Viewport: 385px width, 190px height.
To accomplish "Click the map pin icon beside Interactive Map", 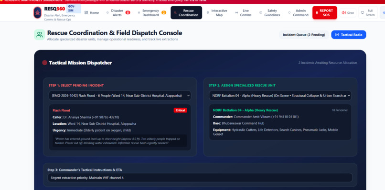I will coord(208,13).
